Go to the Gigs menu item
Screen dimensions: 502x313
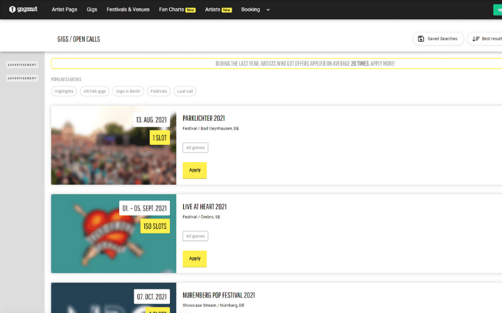[x=92, y=9]
